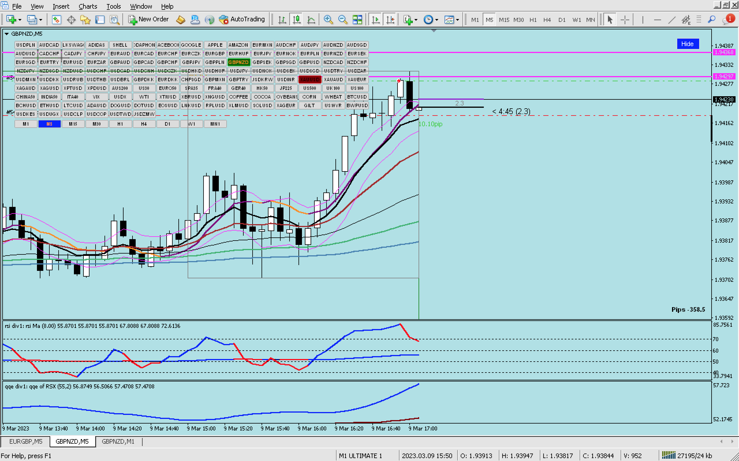739x461 pixels.
Task: Select the H4 timeframe in toolbar
Action: [x=547, y=20]
